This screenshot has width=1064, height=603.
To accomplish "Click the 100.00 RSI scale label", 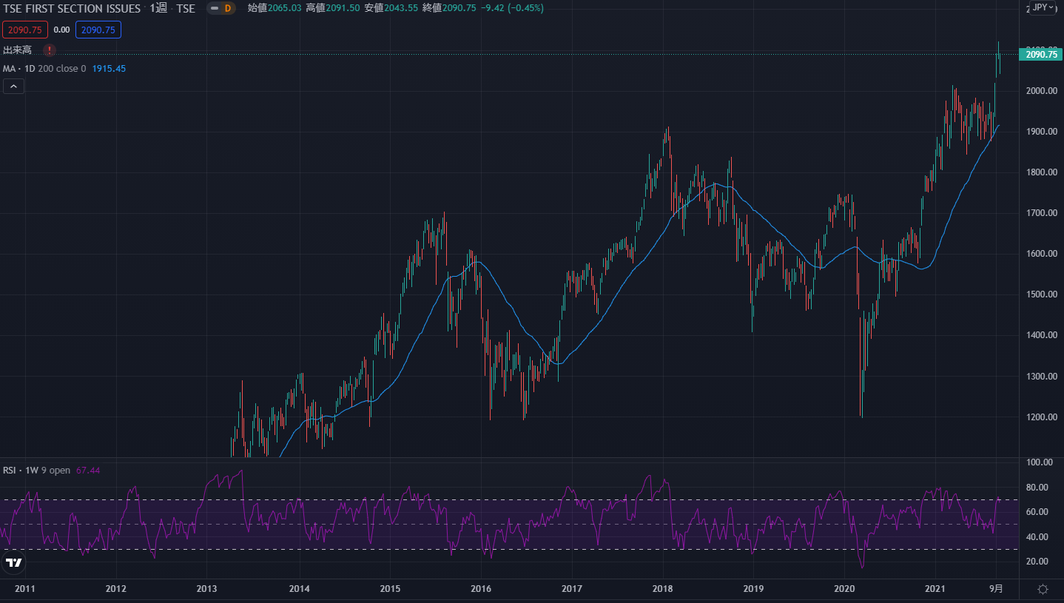I will [x=1040, y=462].
